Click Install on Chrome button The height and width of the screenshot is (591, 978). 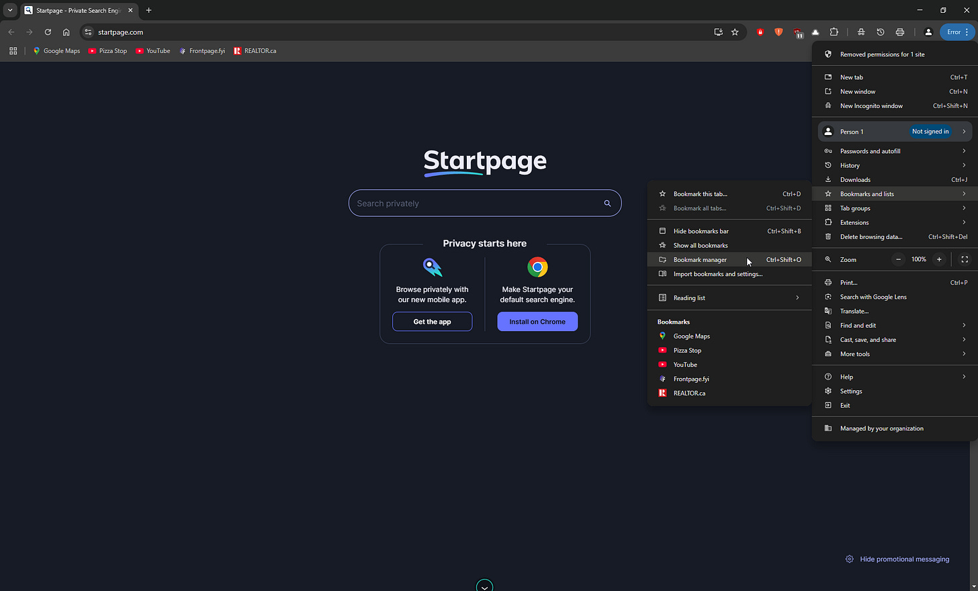537,322
